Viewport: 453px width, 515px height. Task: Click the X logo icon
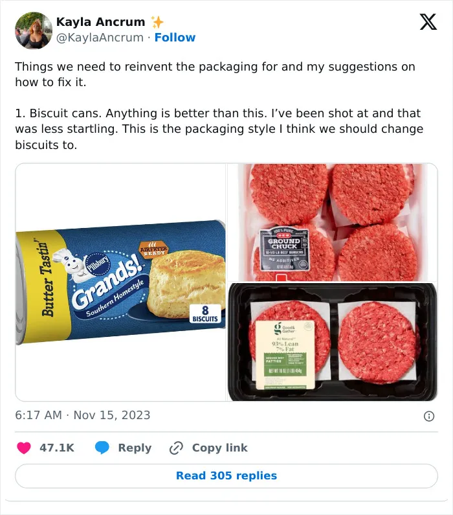point(428,22)
